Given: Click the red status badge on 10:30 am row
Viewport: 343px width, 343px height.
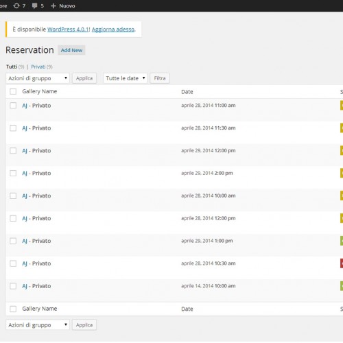Looking at the screenshot, I should 342,263.
